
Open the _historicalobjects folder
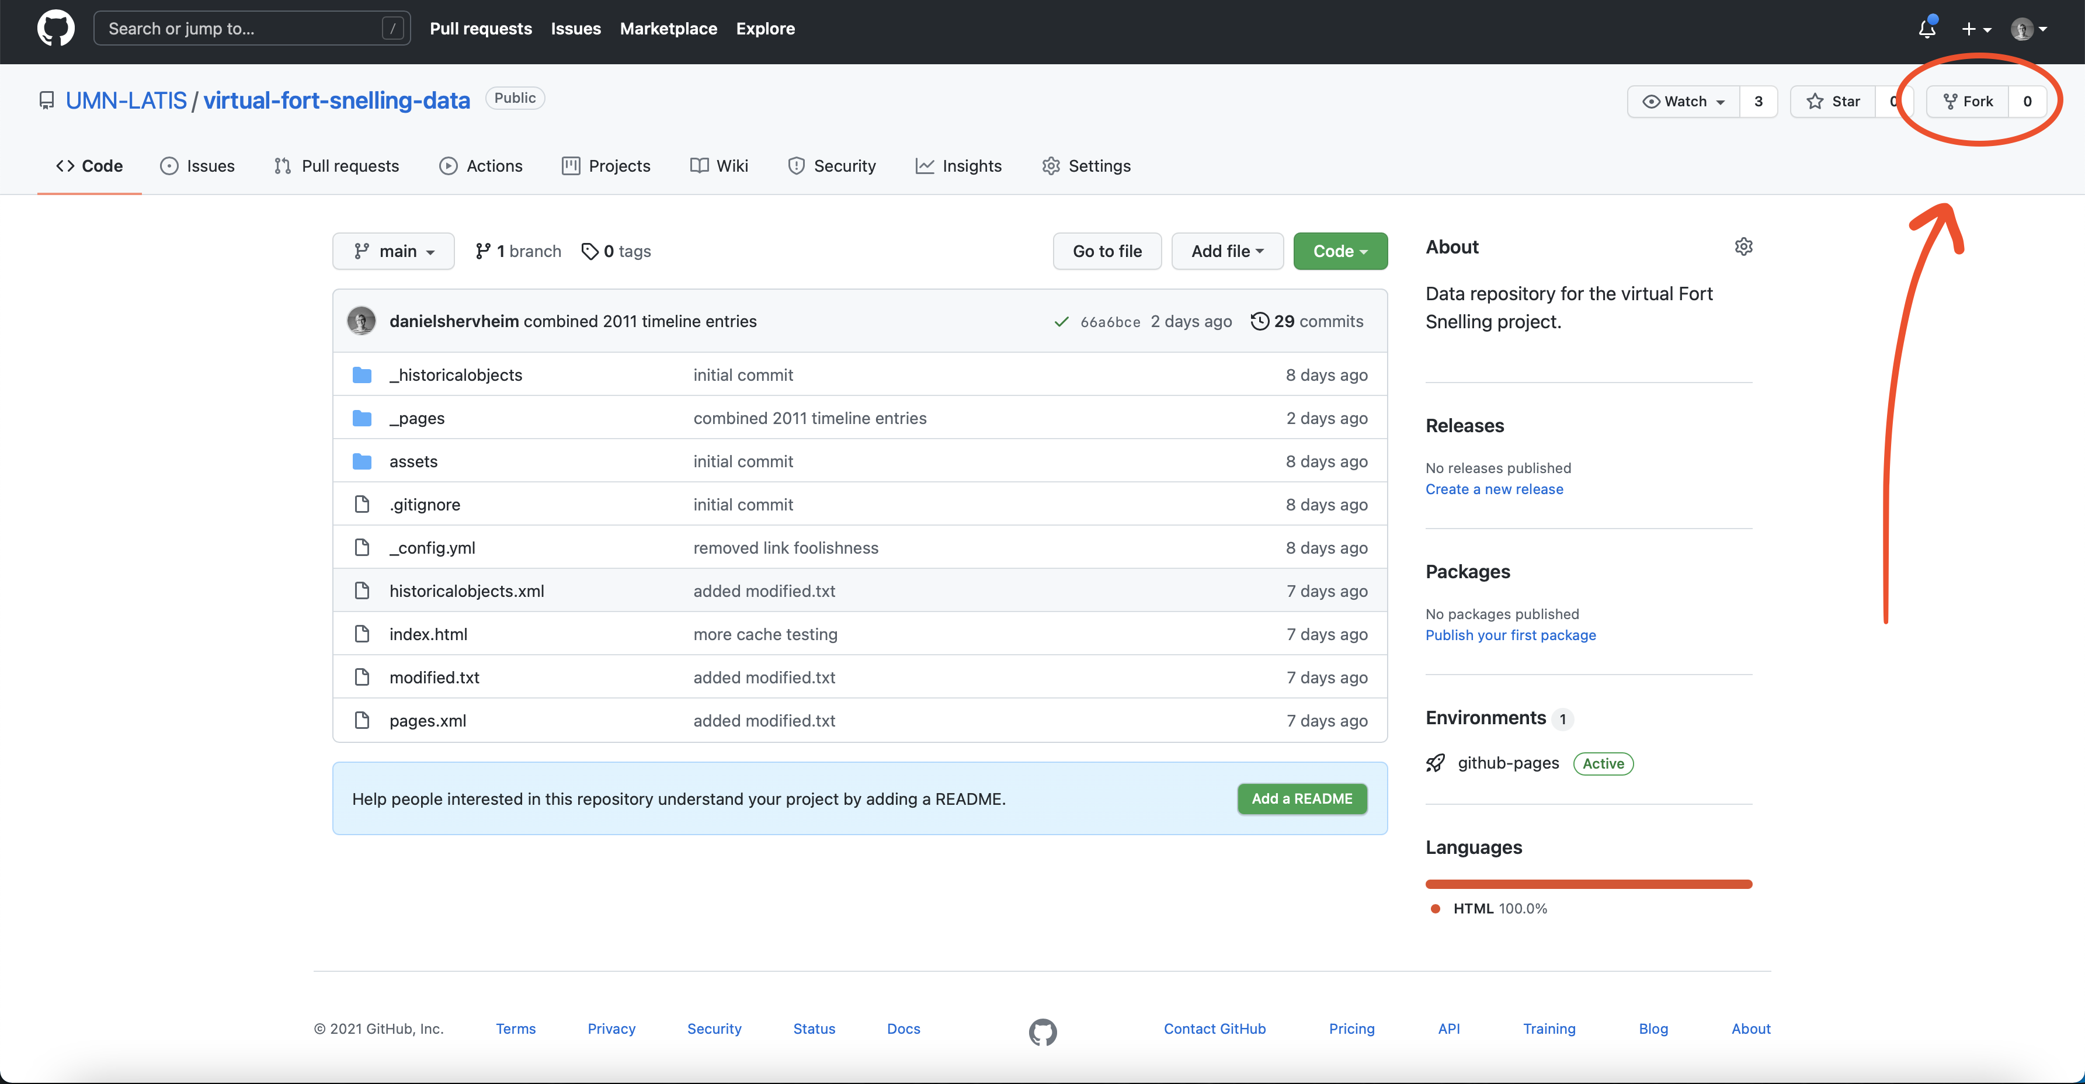point(456,375)
